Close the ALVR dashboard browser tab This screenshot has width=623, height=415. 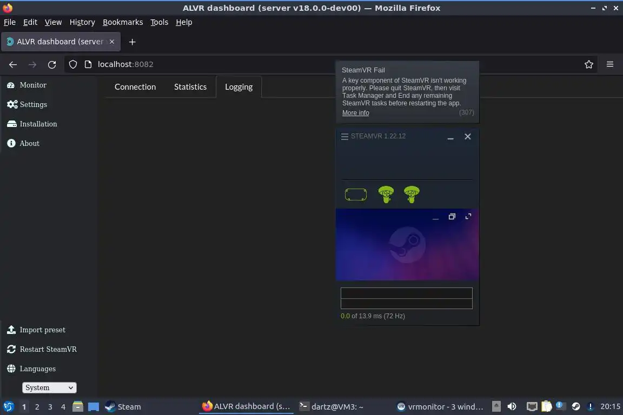click(x=112, y=42)
